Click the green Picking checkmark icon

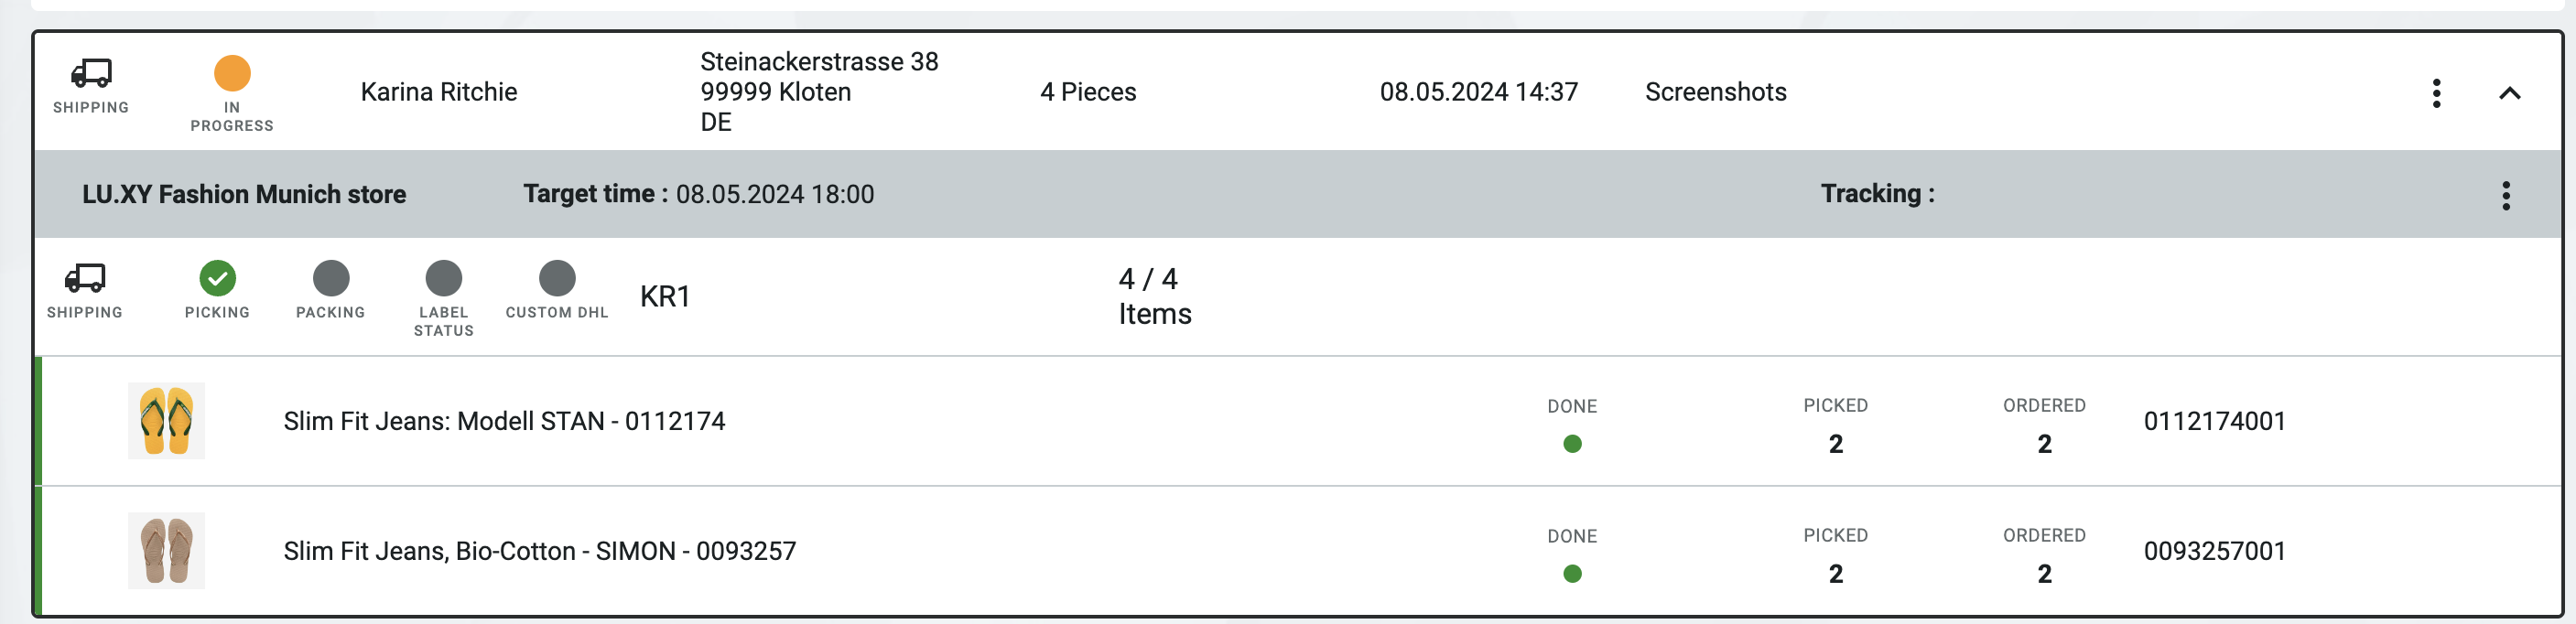coord(217,278)
